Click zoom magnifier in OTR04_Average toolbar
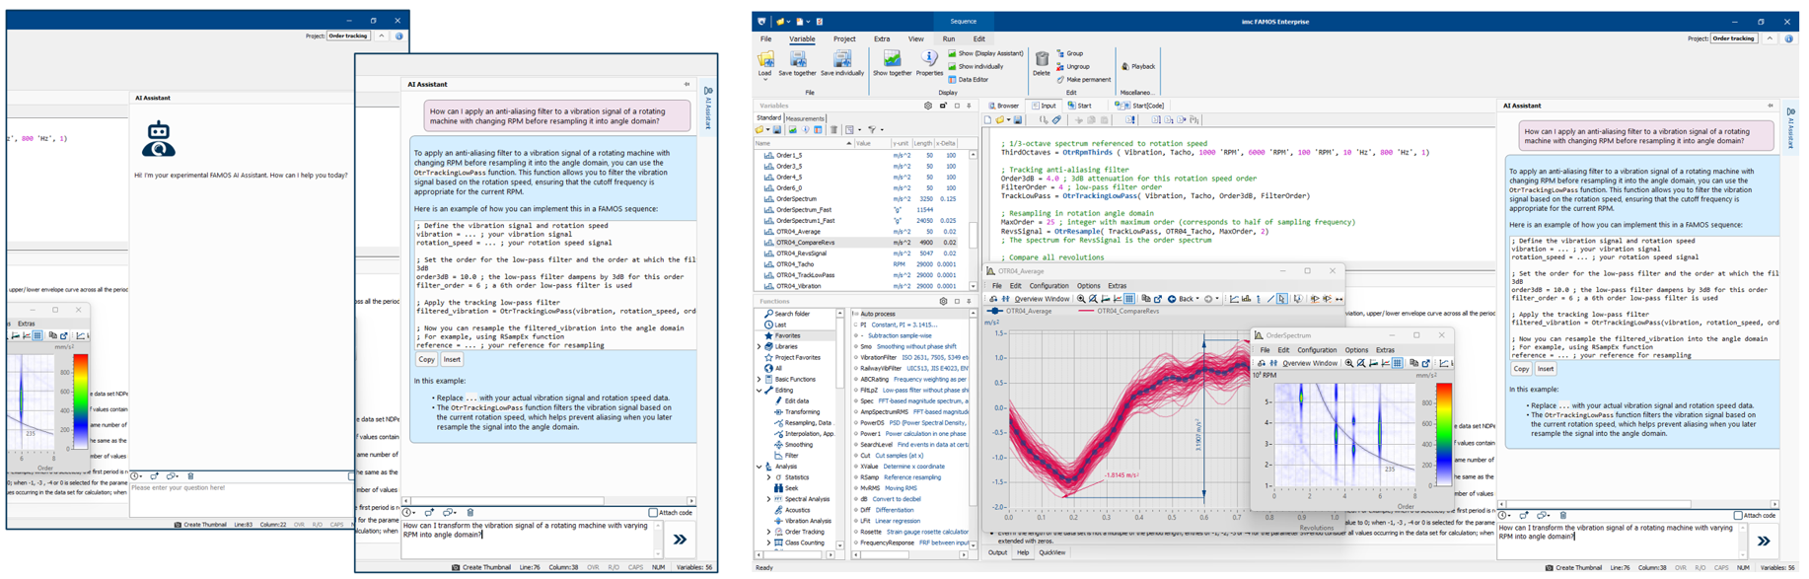This screenshot has height=579, width=1809. [1081, 299]
